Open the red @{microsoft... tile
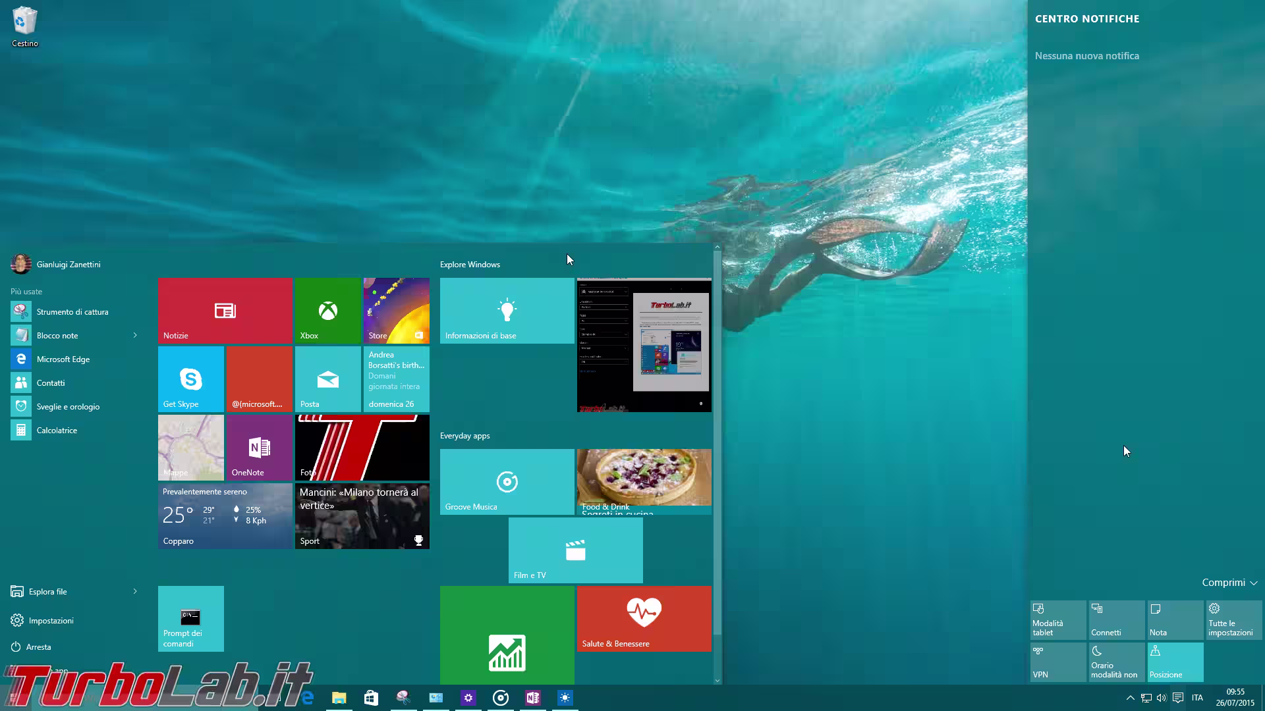 pyautogui.click(x=260, y=379)
